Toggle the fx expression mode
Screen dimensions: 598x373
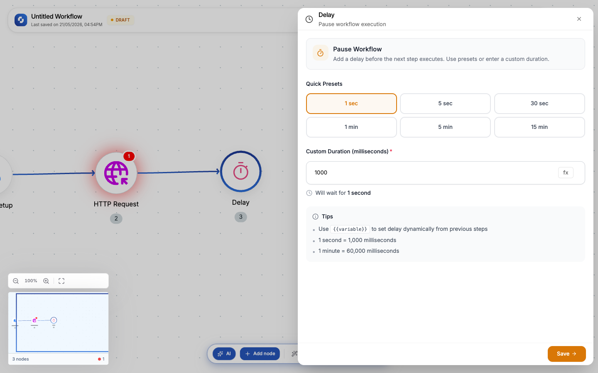[x=566, y=173]
